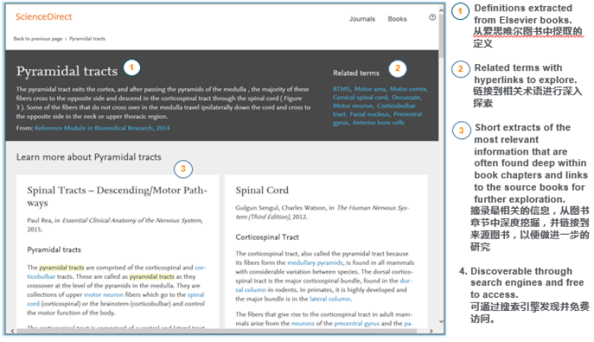The image size is (594, 342).
Task: Open the Anterior horn cells related term
Action: (378, 123)
